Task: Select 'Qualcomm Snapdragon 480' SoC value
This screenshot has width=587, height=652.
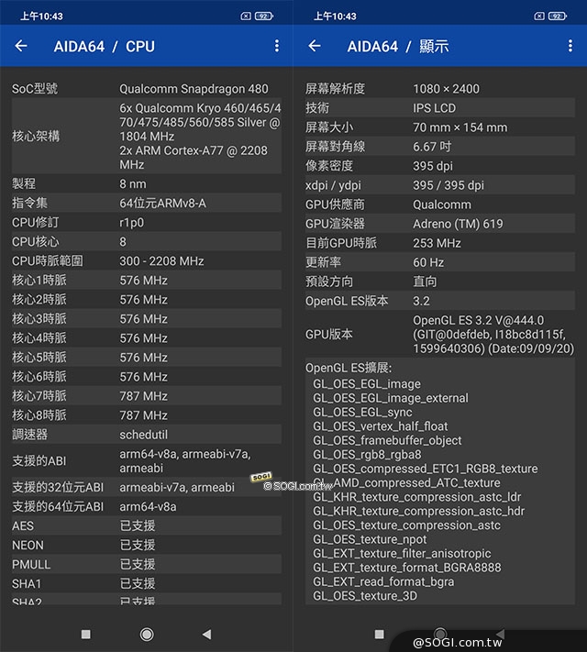Action: pos(194,89)
